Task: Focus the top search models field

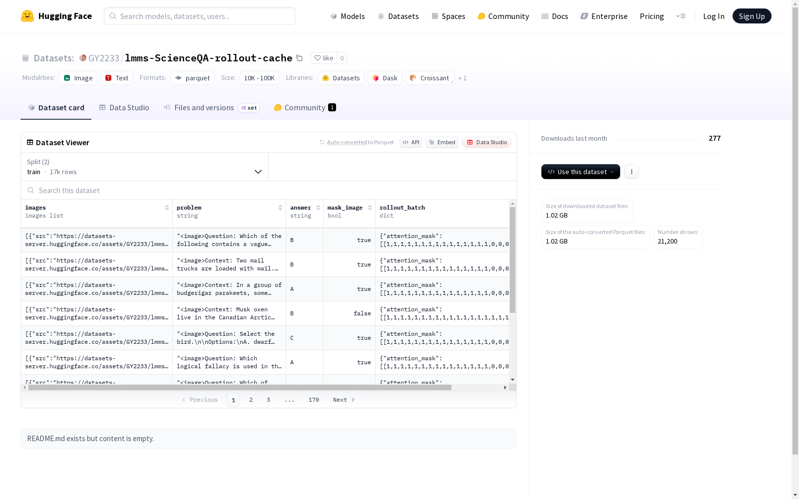Action: (200, 16)
